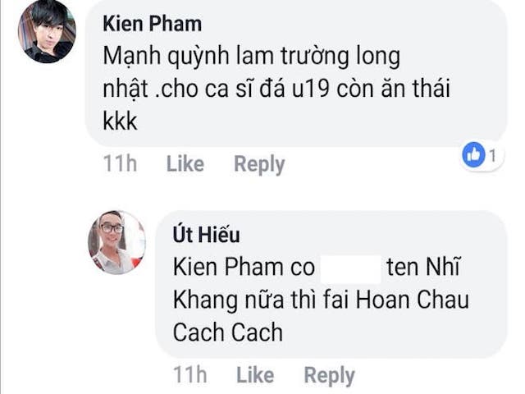Like Kien Pham's comment
This screenshot has width=525, height=394.
(x=185, y=164)
